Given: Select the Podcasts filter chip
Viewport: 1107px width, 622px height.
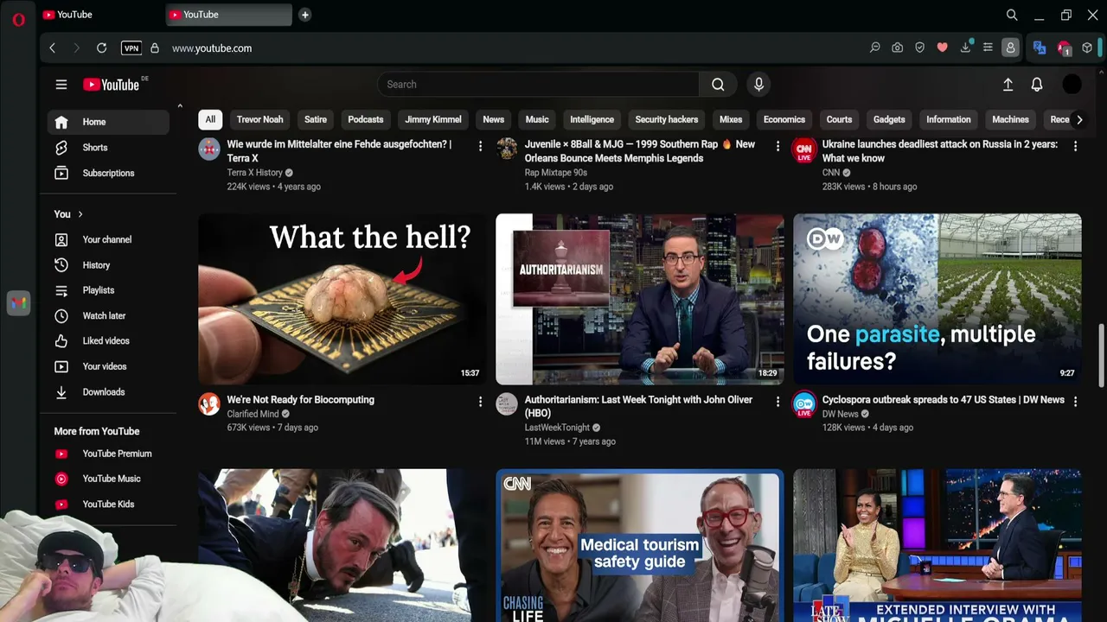Looking at the screenshot, I should tap(366, 119).
